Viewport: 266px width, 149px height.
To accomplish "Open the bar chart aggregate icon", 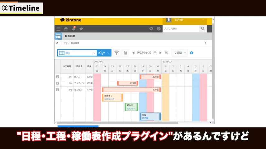I will click(x=125, y=53).
